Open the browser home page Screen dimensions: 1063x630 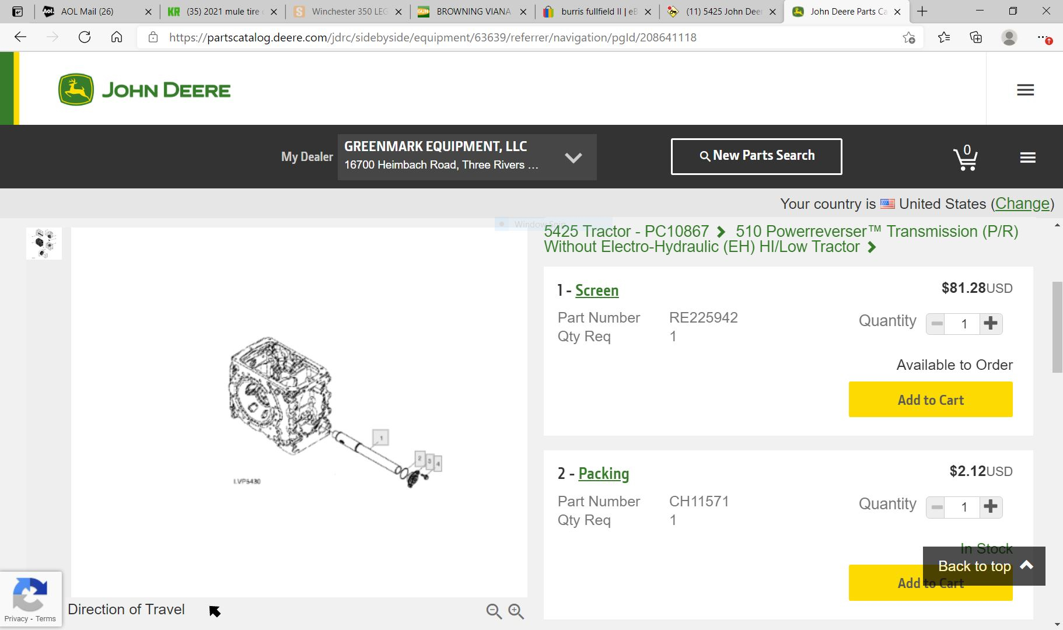[117, 37]
